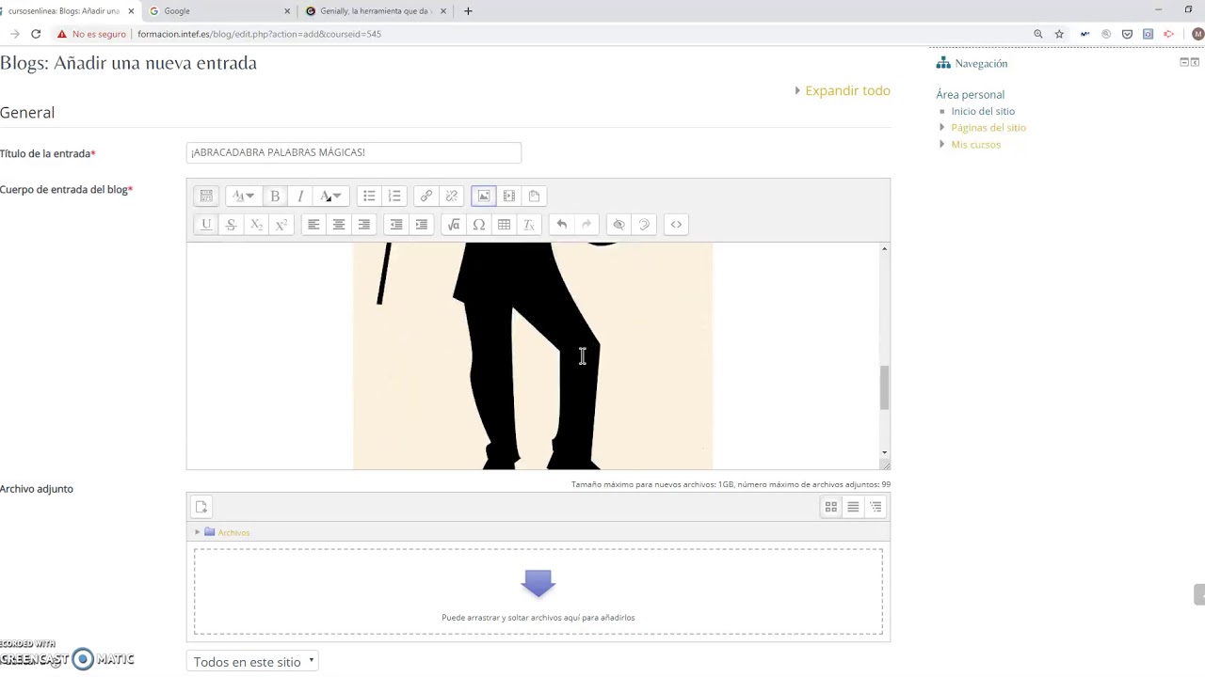
Task: Open the Páginas del sitio link
Action: pyautogui.click(x=988, y=127)
